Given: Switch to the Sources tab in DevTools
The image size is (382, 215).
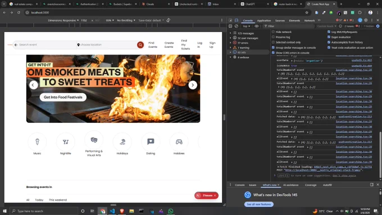Looking at the screenshot, I should point(280,21).
